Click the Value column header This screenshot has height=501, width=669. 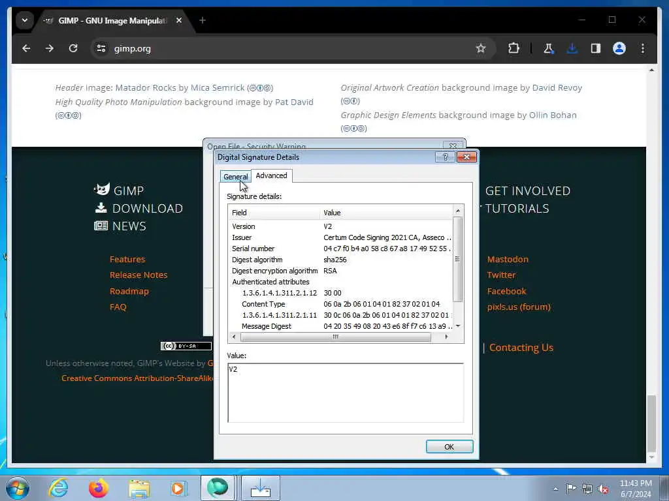pos(386,213)
